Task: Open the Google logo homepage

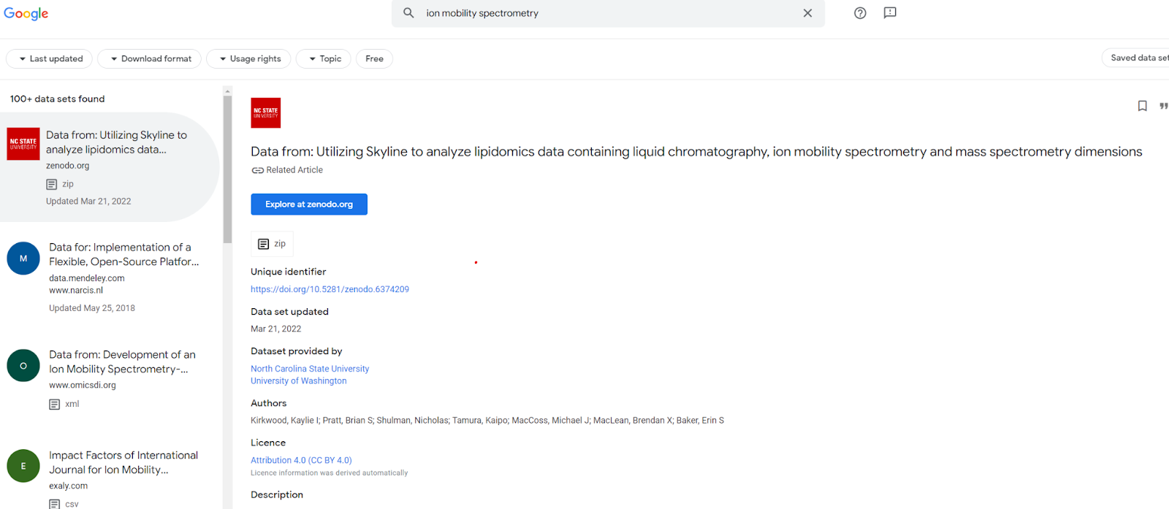Action: 26,14
